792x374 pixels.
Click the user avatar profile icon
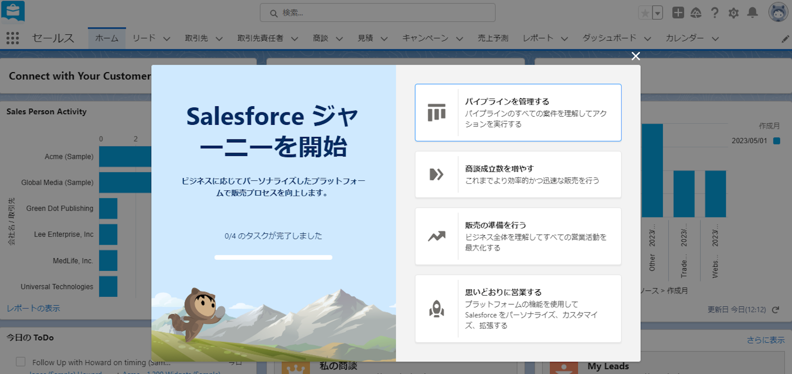tap(778, 13)
